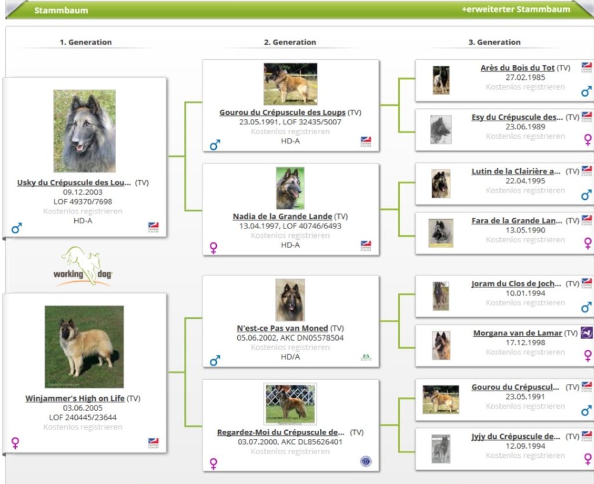
Task: Click the male symbol on Joram's card
Action: 586,307
